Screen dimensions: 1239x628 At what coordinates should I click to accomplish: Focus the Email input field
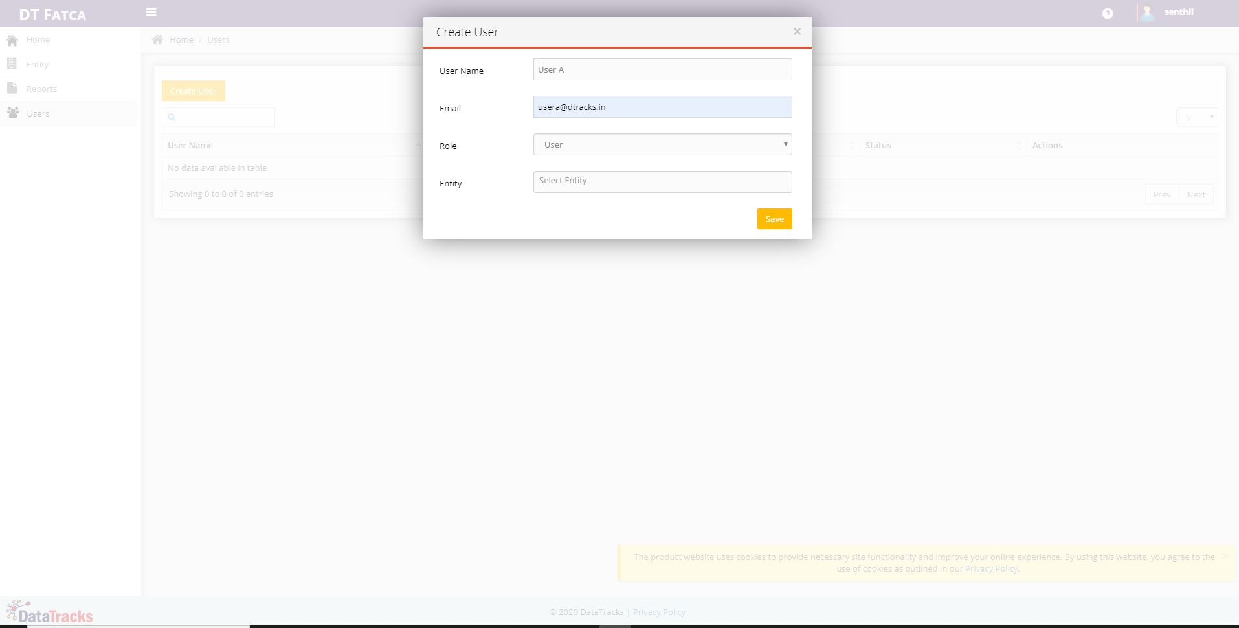point(662,107)
